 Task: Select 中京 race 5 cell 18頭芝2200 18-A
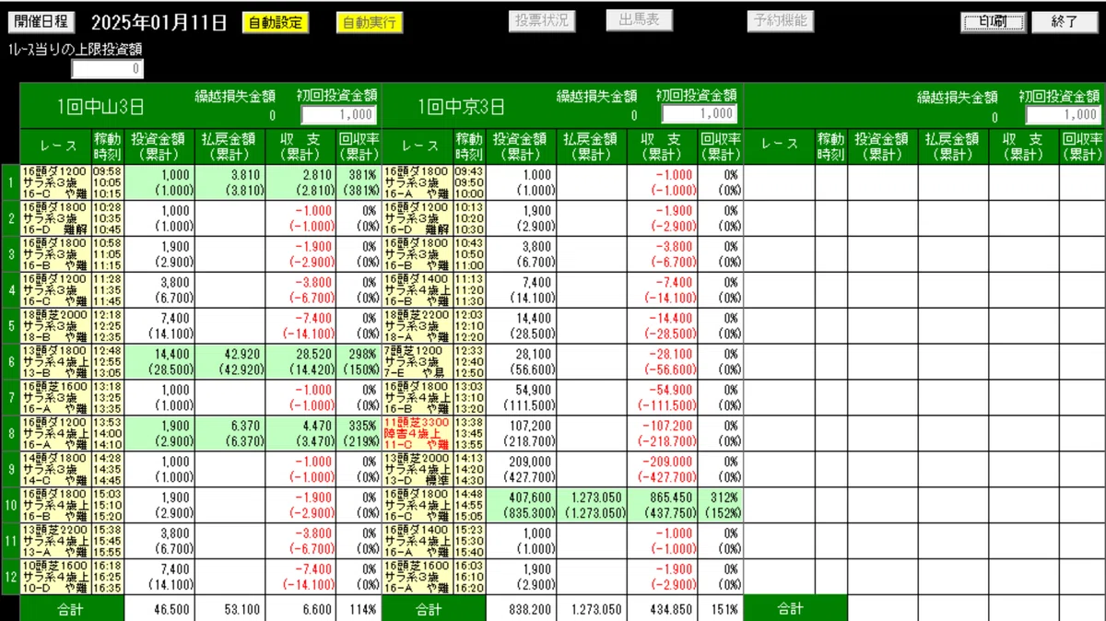[417, 325]
